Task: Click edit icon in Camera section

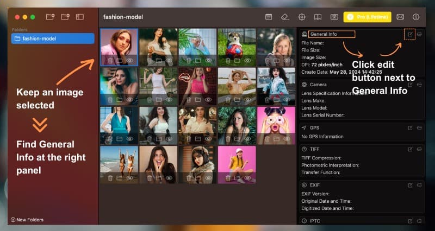Action: coord(410,85)
